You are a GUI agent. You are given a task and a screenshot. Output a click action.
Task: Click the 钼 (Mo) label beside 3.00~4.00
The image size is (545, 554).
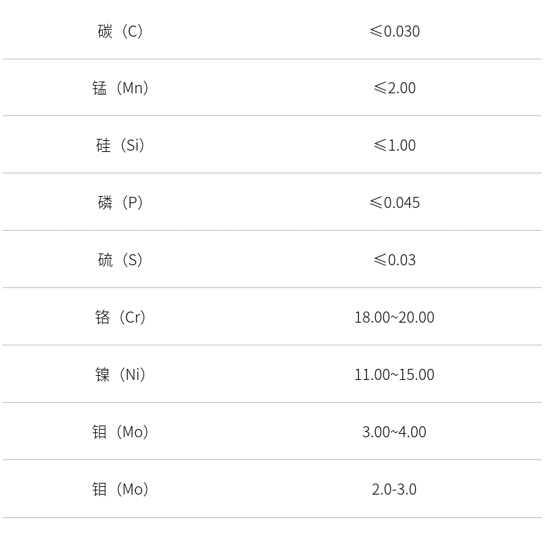point(121,432)
